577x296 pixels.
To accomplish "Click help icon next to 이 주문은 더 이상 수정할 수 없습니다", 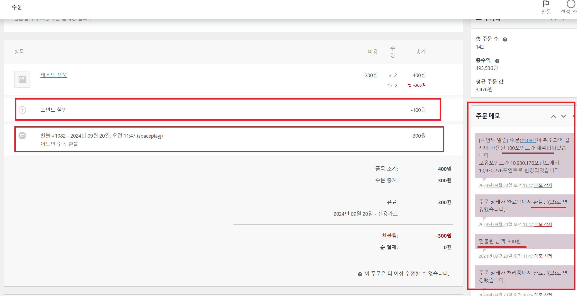I will [x=360, y=274].
